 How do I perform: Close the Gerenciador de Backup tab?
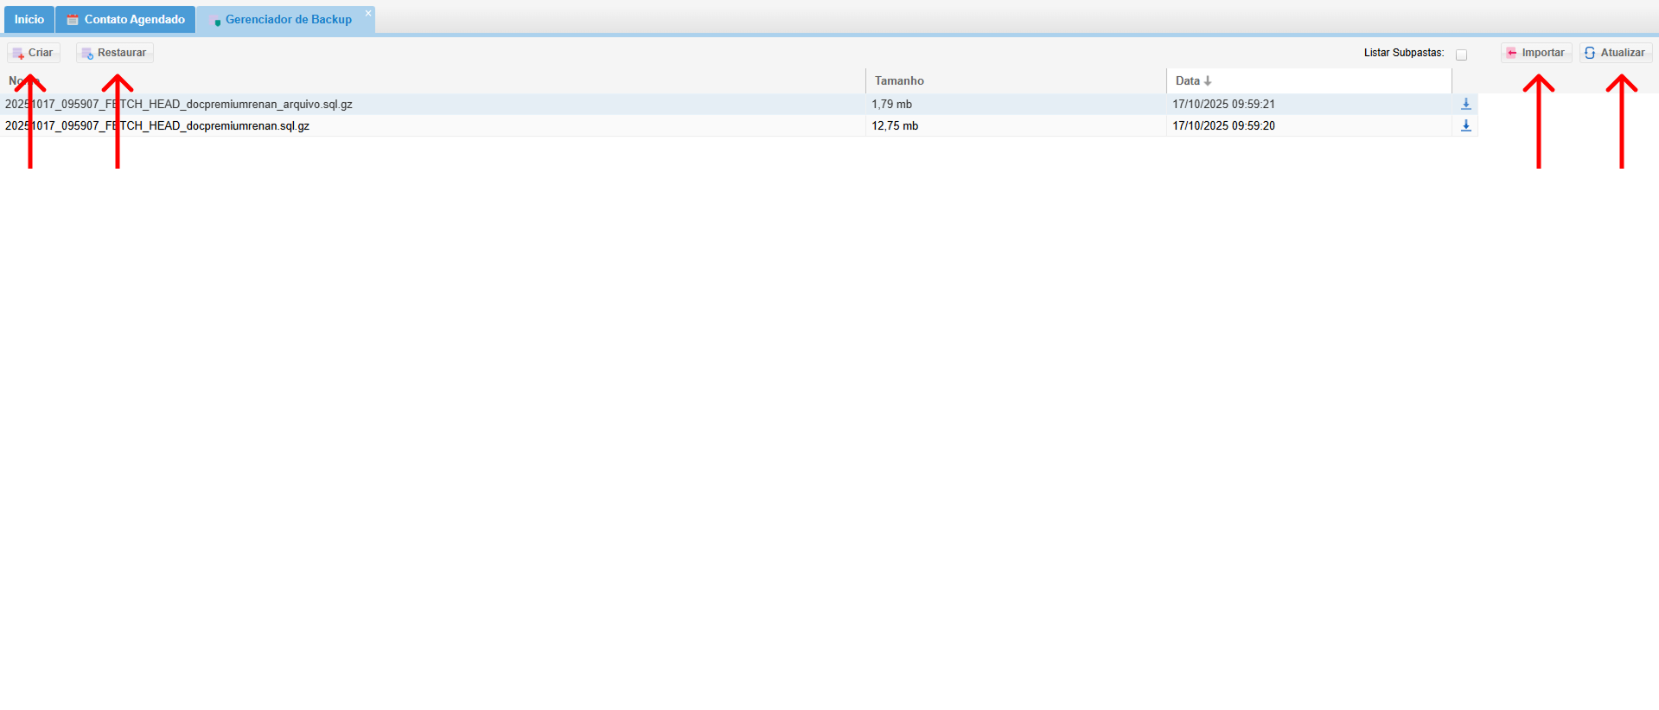point(367,13)
